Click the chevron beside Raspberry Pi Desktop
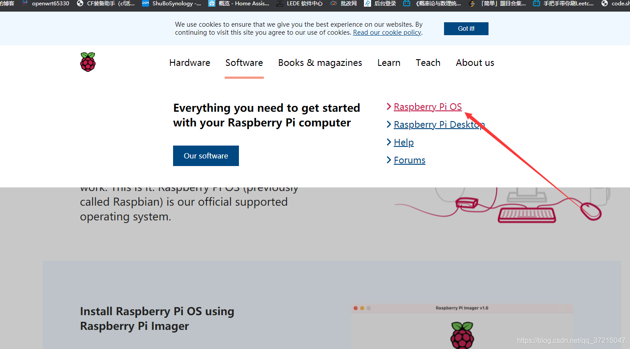This screenshot has width=630, height=349. [389, 124]
